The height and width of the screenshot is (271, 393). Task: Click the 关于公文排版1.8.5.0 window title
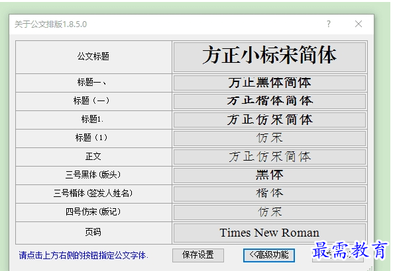(50, 24)
